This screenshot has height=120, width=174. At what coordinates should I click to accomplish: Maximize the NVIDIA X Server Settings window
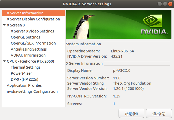[165, 4]
